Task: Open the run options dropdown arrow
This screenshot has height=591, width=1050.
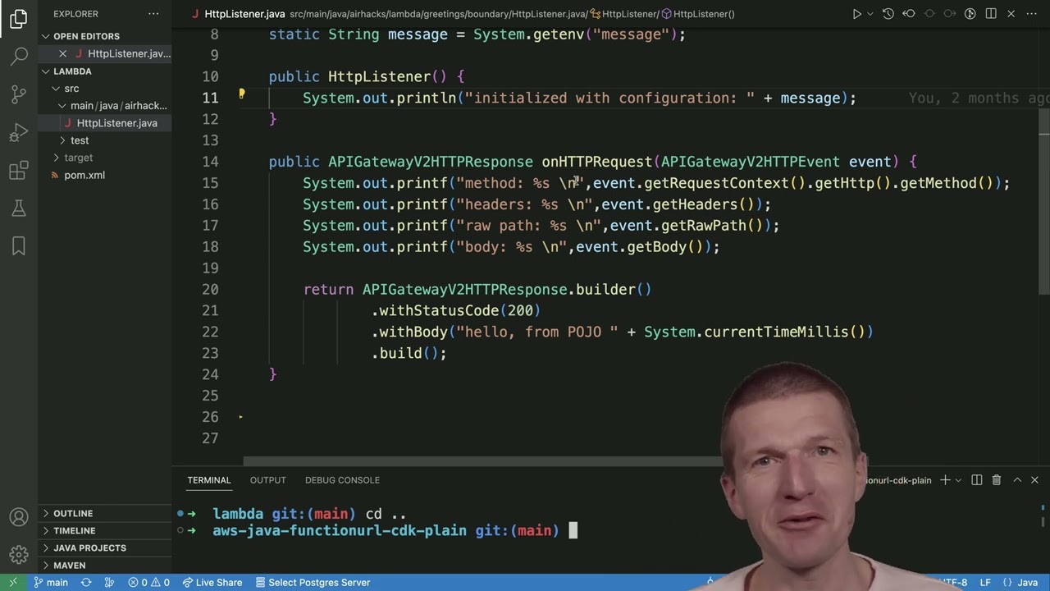Action: [870, 14]
